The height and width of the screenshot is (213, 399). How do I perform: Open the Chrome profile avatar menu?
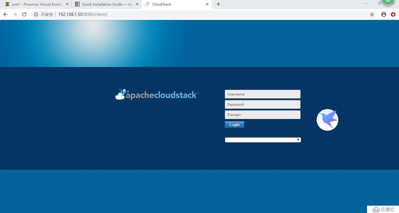tap(384, 14)
